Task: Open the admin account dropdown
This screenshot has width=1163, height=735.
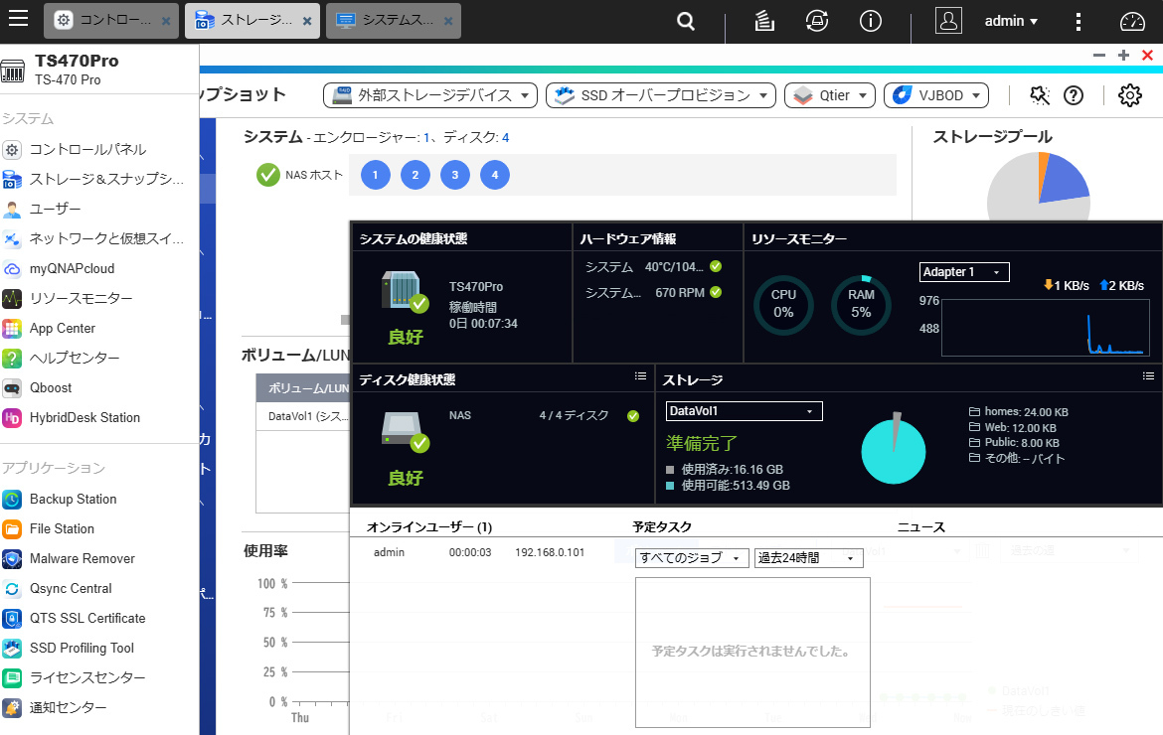Action: tap(1011, 22)
